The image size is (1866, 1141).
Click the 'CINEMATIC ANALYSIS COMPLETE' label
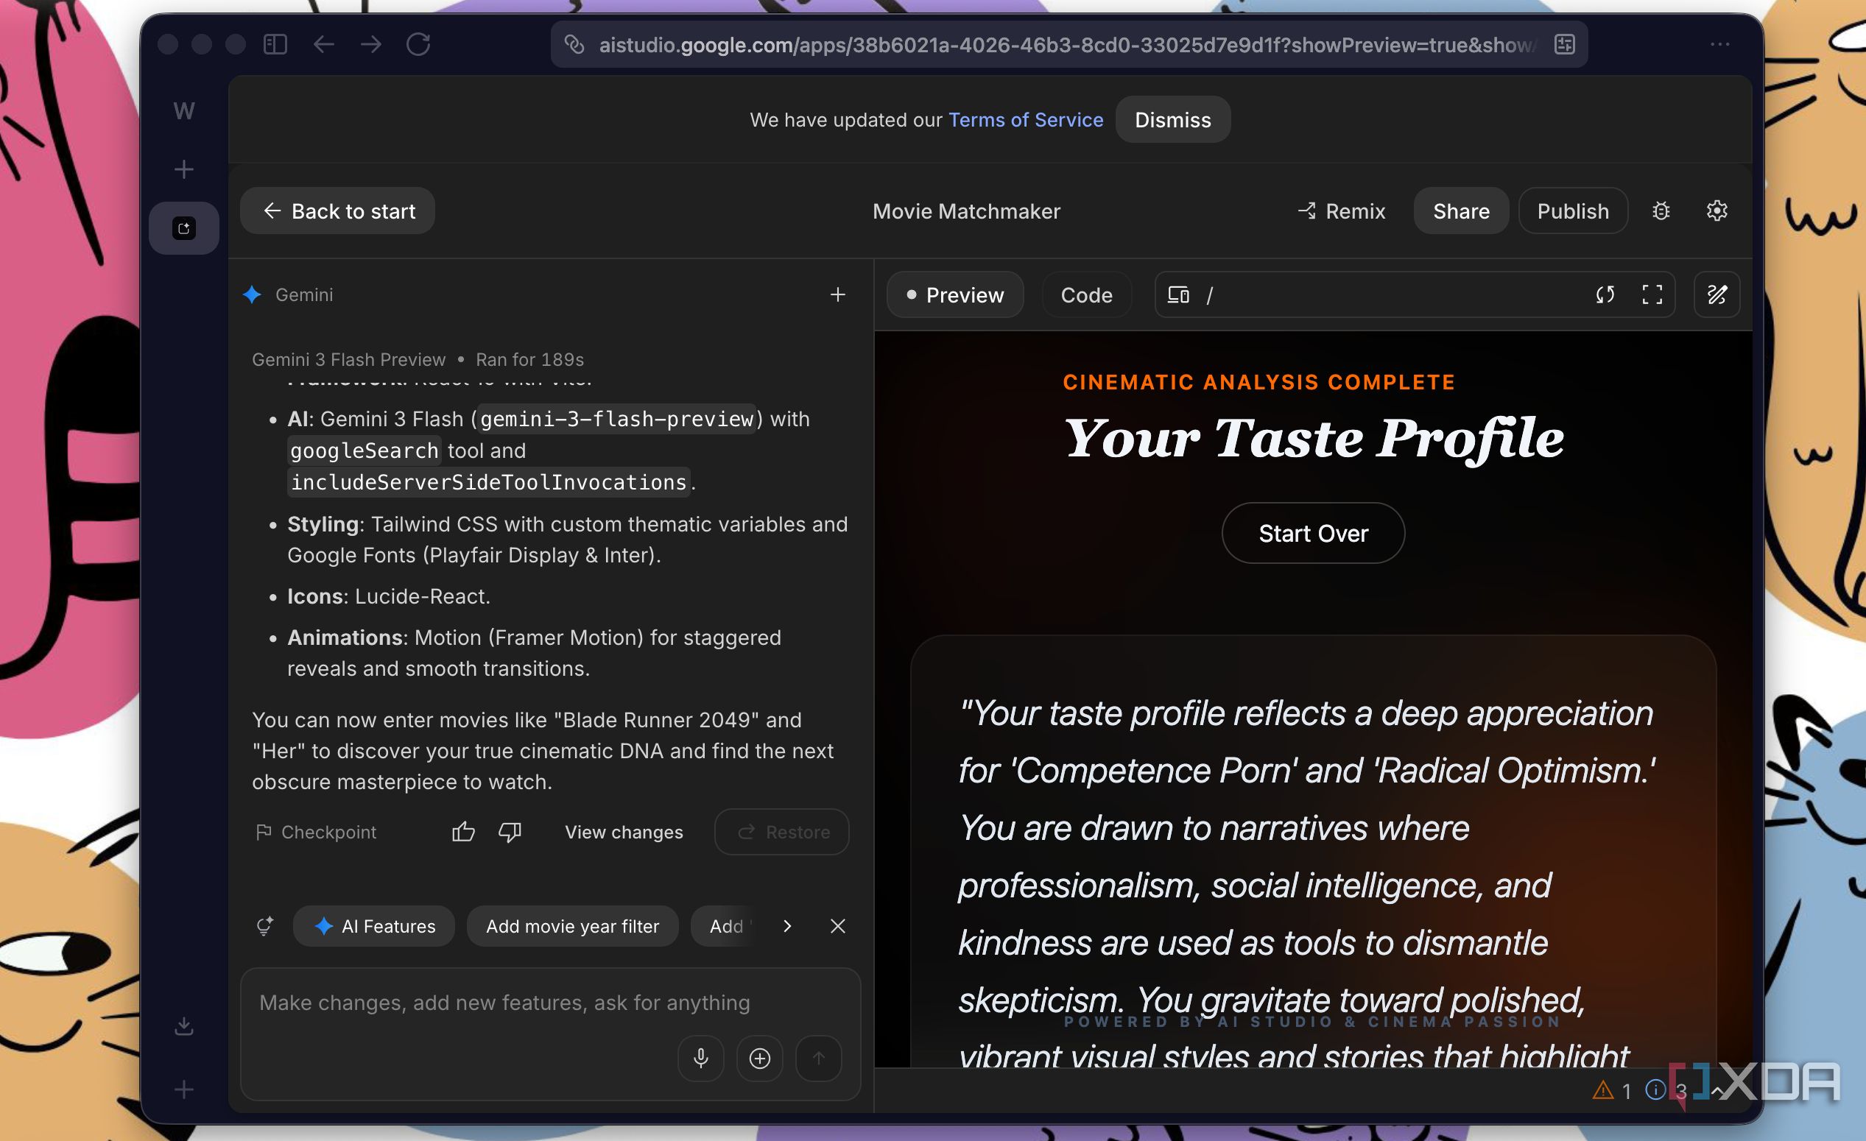[1258, 381]
